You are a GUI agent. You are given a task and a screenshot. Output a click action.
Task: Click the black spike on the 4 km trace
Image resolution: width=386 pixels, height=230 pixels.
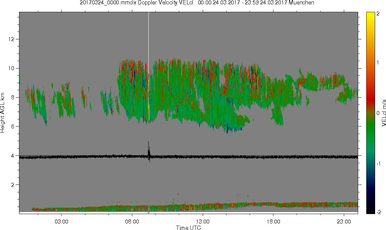tap(148, 151)
